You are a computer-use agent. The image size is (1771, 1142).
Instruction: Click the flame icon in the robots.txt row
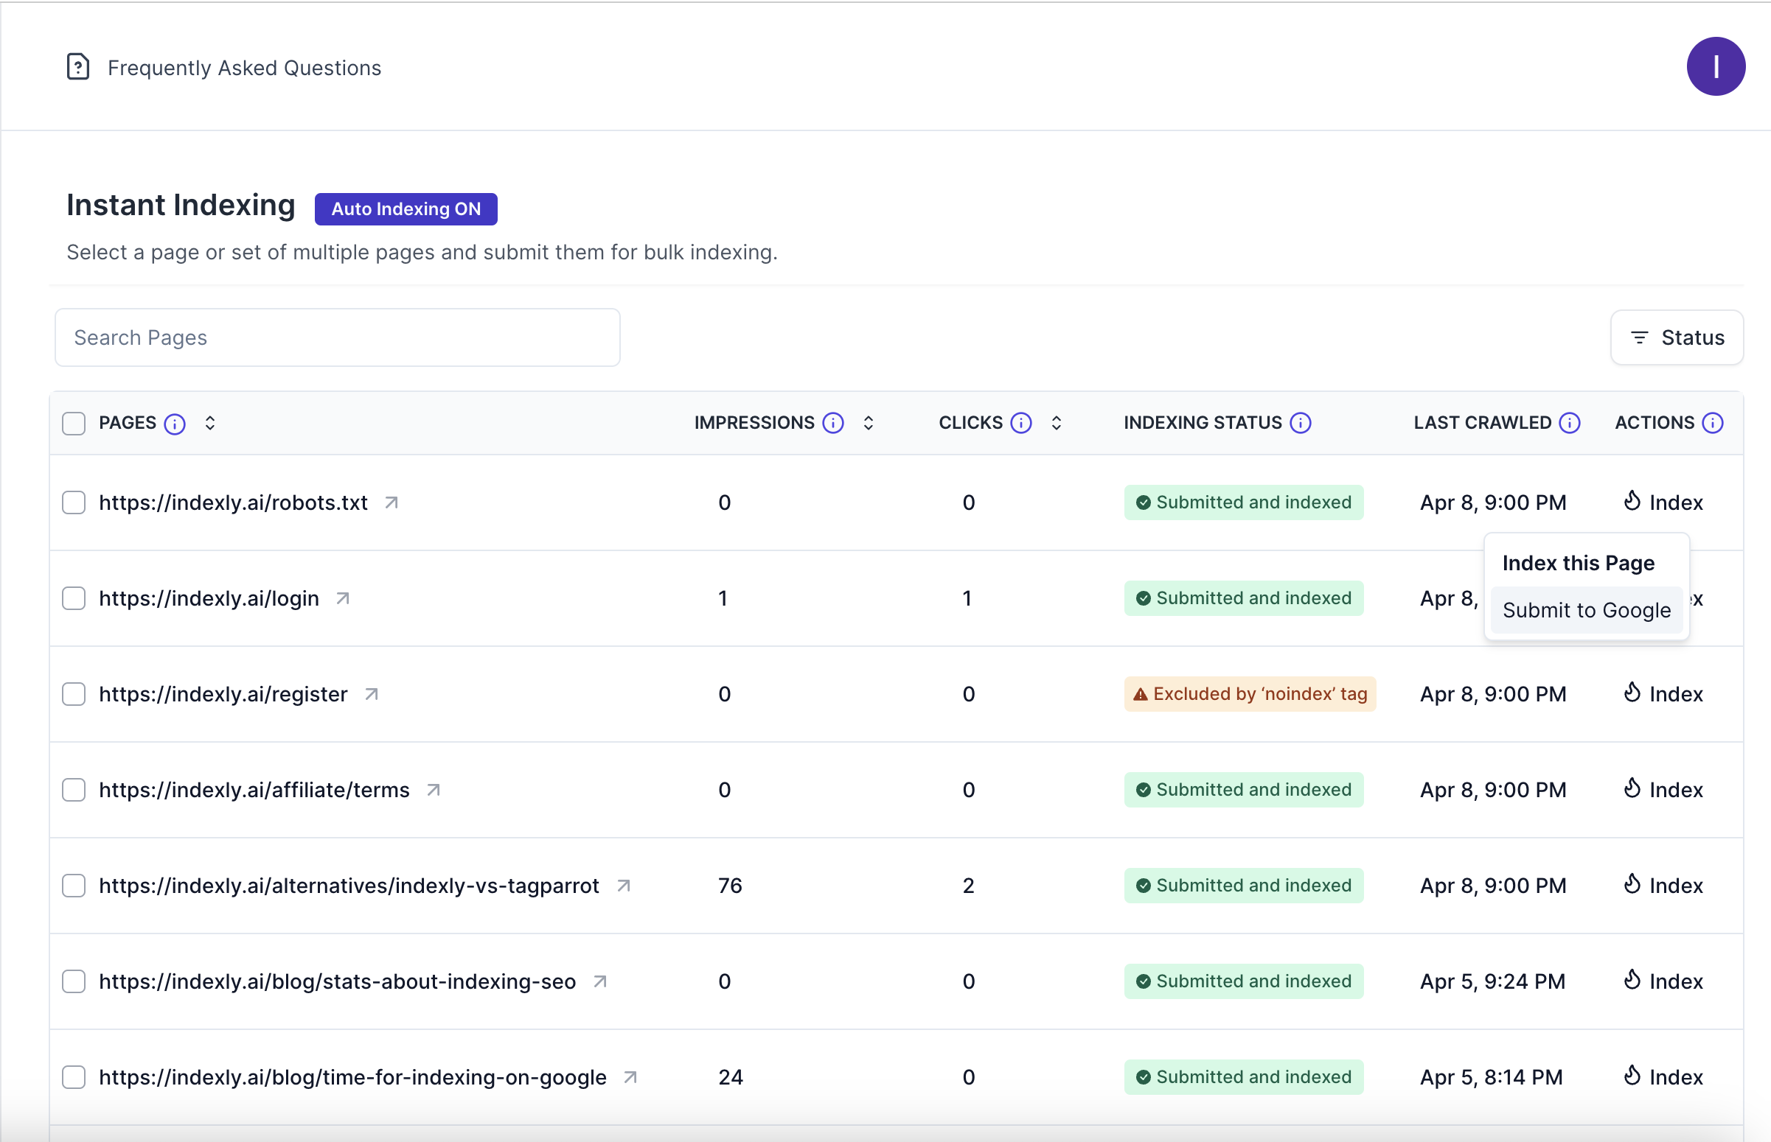(x=1632, y=500)
